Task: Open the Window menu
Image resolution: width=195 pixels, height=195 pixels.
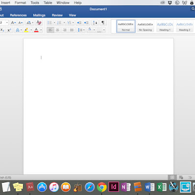Action: (x=63, y=3)
